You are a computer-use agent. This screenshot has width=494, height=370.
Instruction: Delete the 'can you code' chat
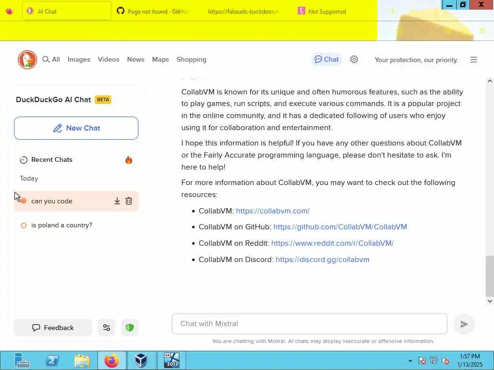(129, 201)
